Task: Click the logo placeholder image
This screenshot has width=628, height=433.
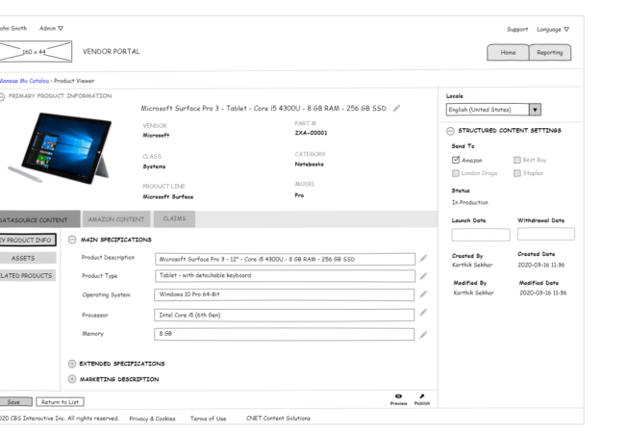Action: 36,52
